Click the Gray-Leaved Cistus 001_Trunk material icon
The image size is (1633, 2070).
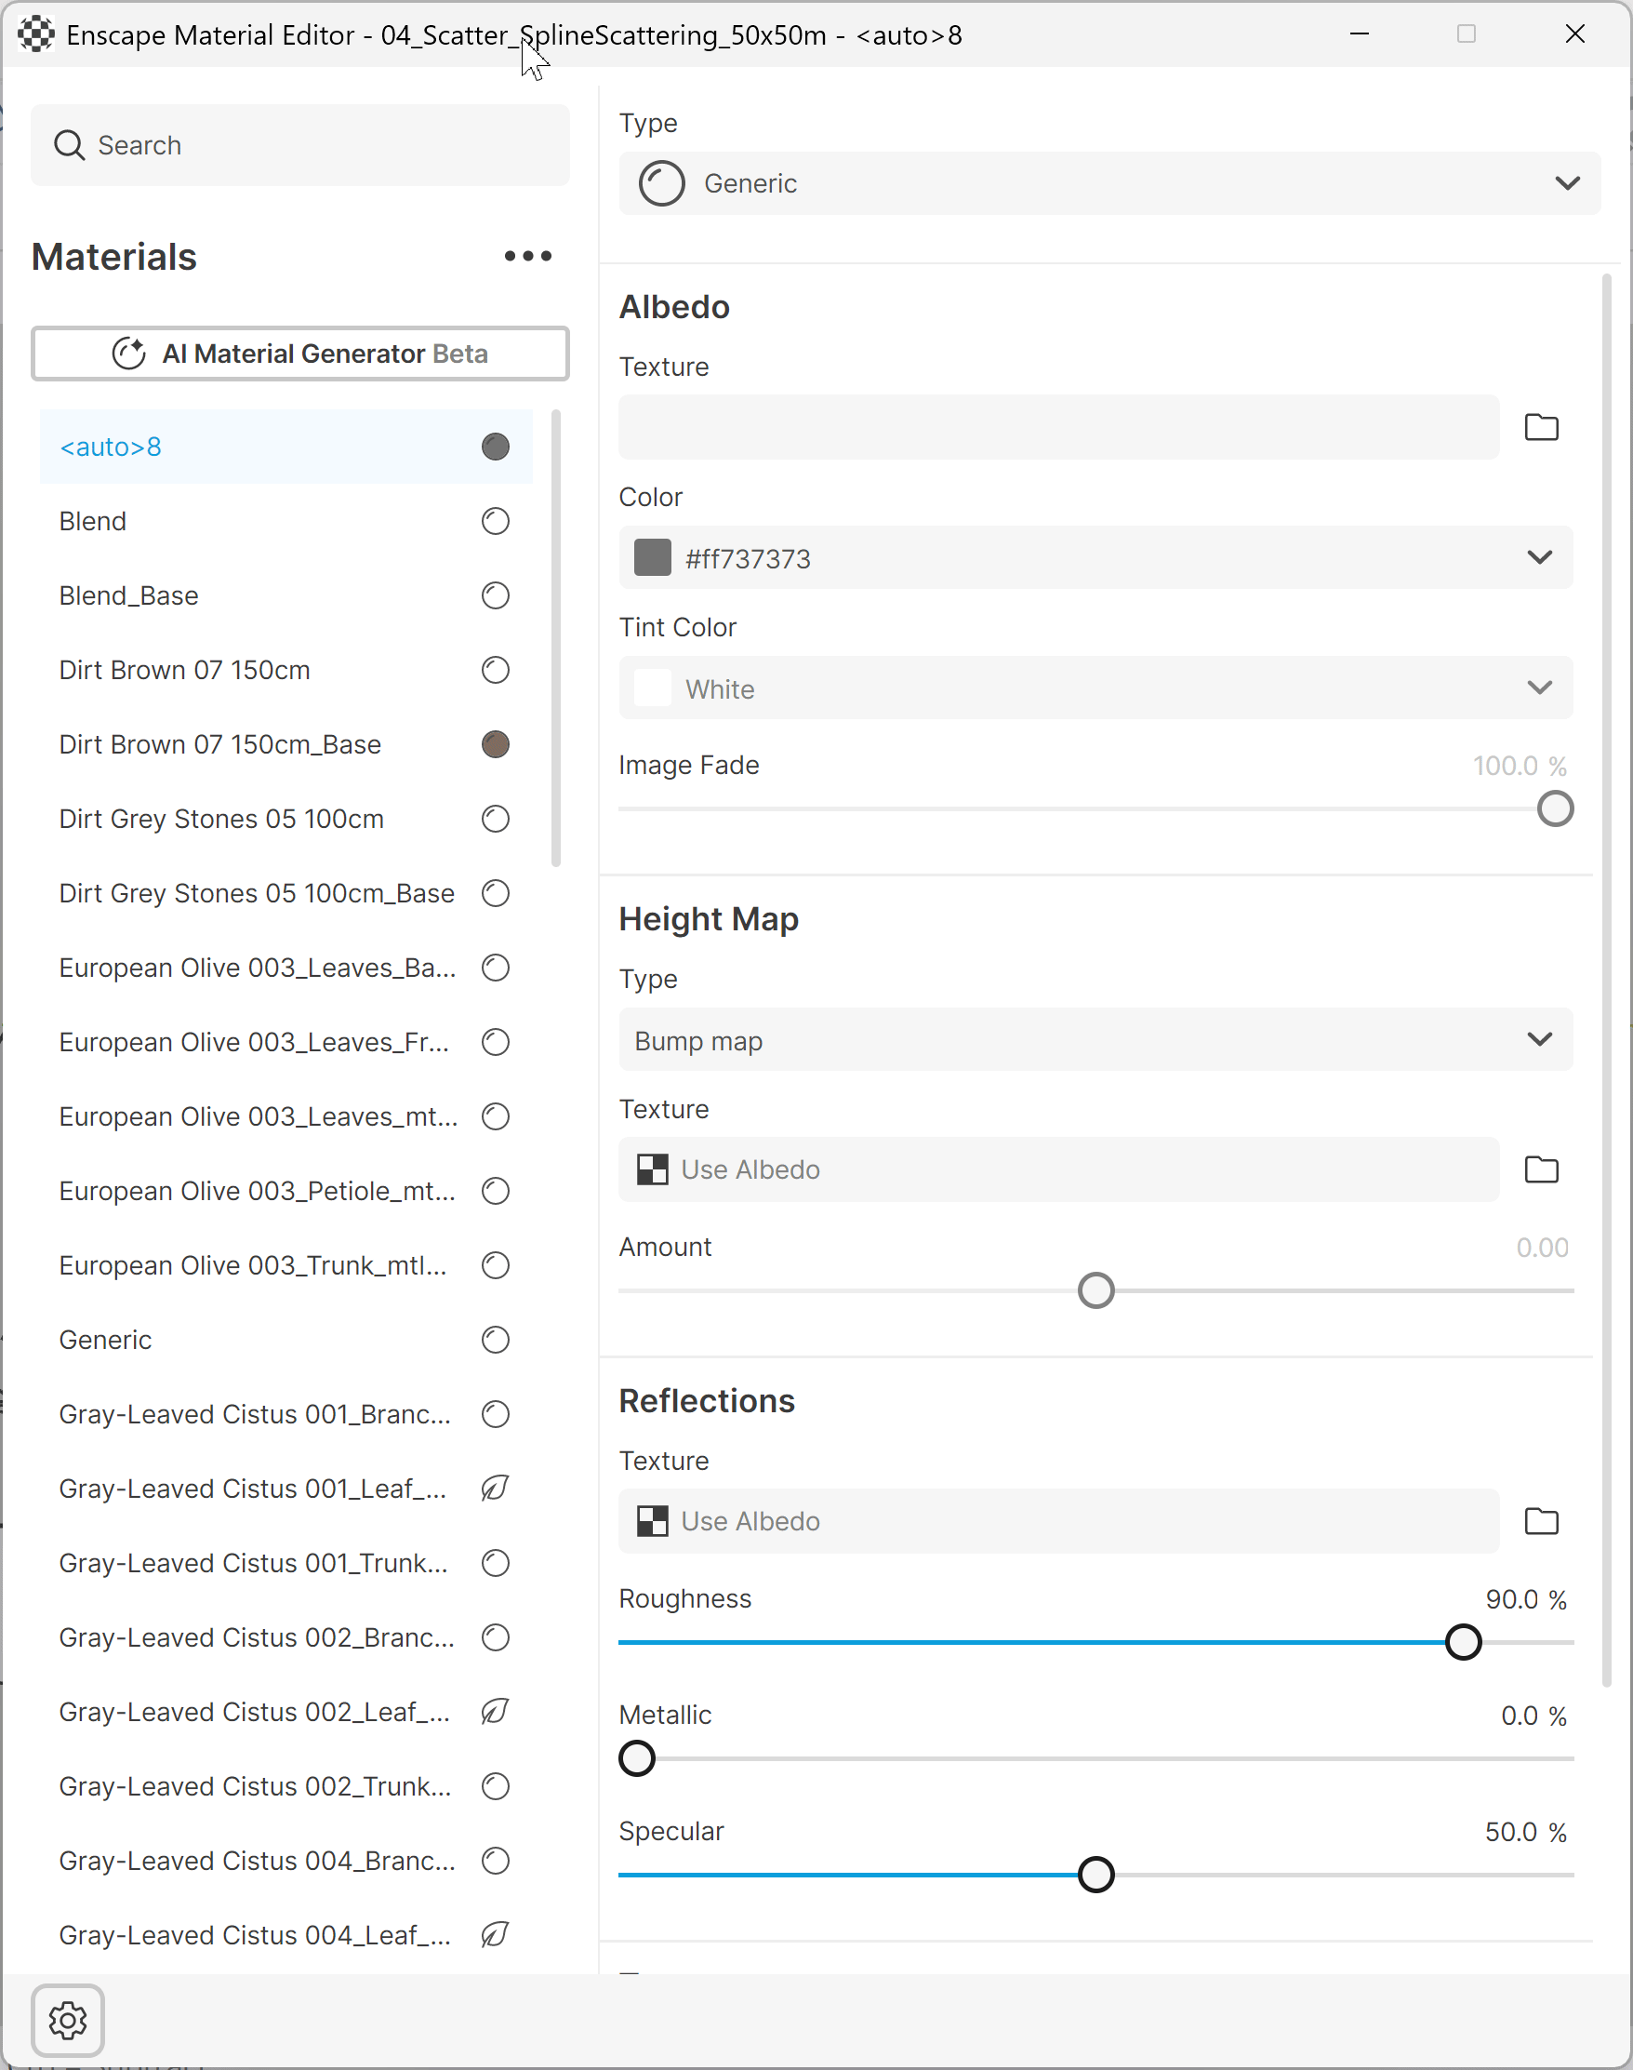point(496,1563)
